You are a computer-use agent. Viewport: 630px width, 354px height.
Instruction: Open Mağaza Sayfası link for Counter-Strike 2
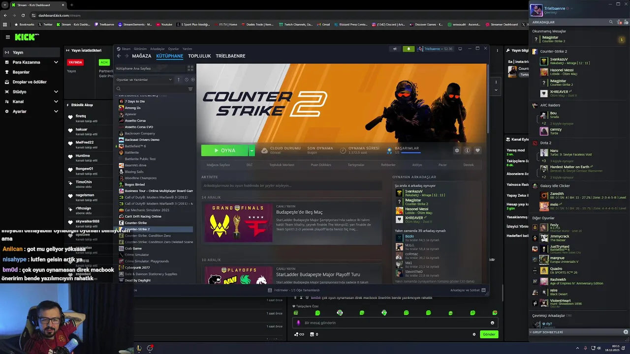click(218, 165)
